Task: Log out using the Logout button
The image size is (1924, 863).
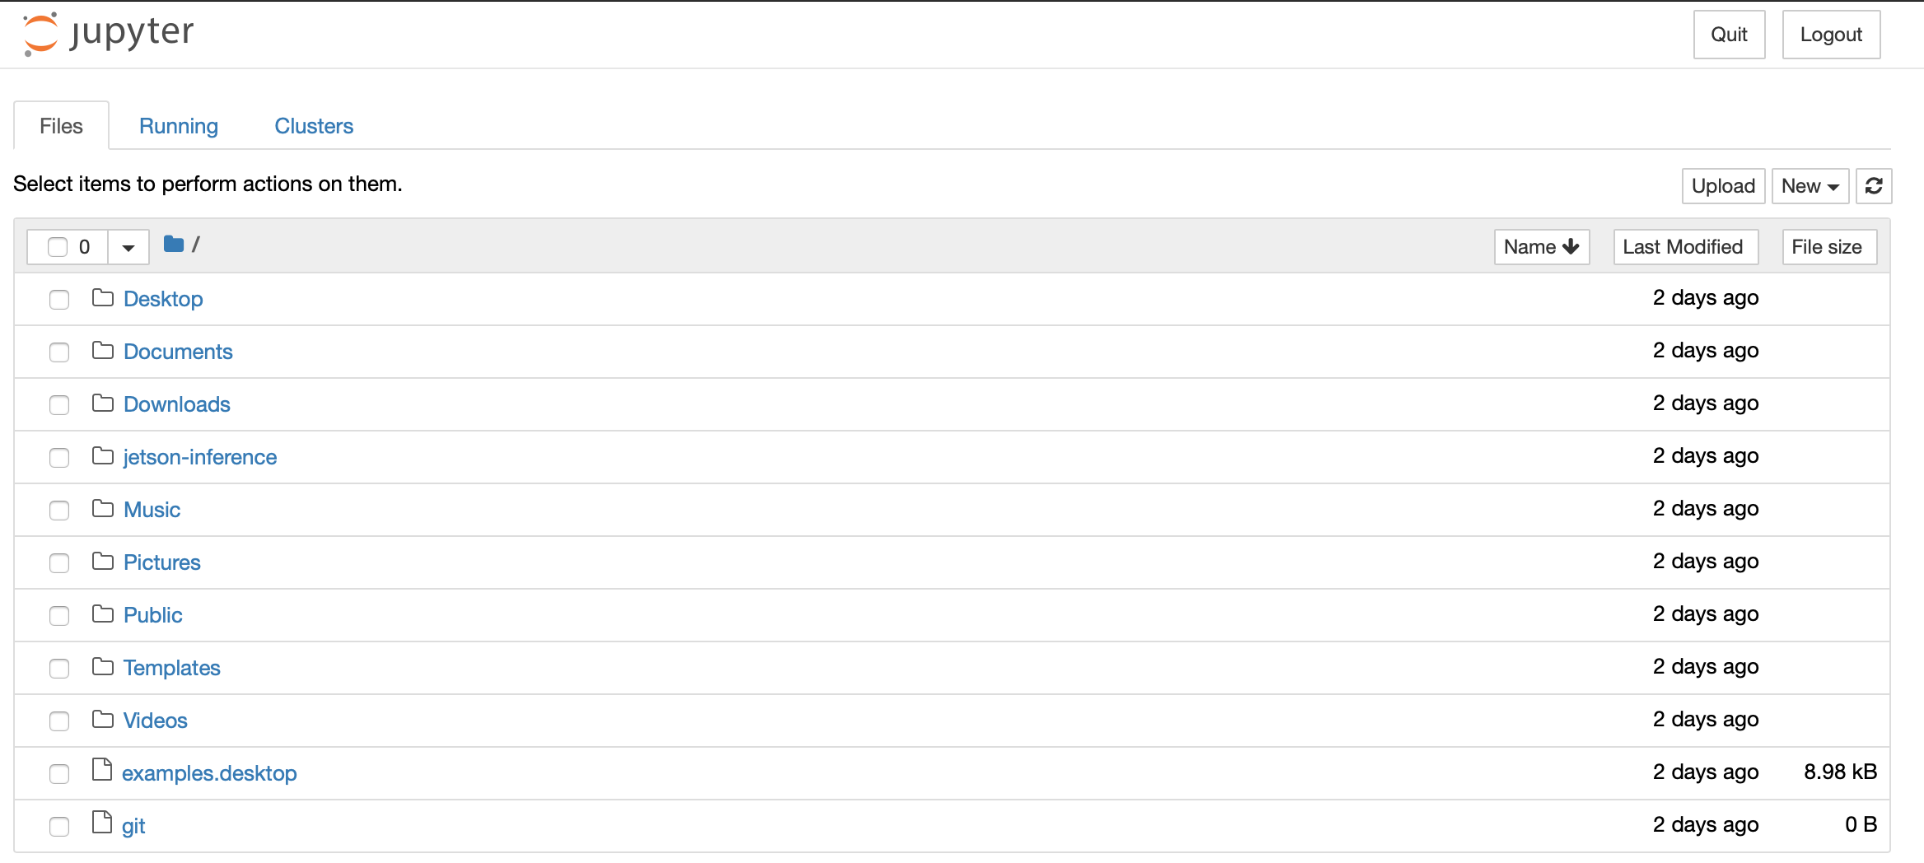Action: pyautogui.click(x=1831, y=35)
